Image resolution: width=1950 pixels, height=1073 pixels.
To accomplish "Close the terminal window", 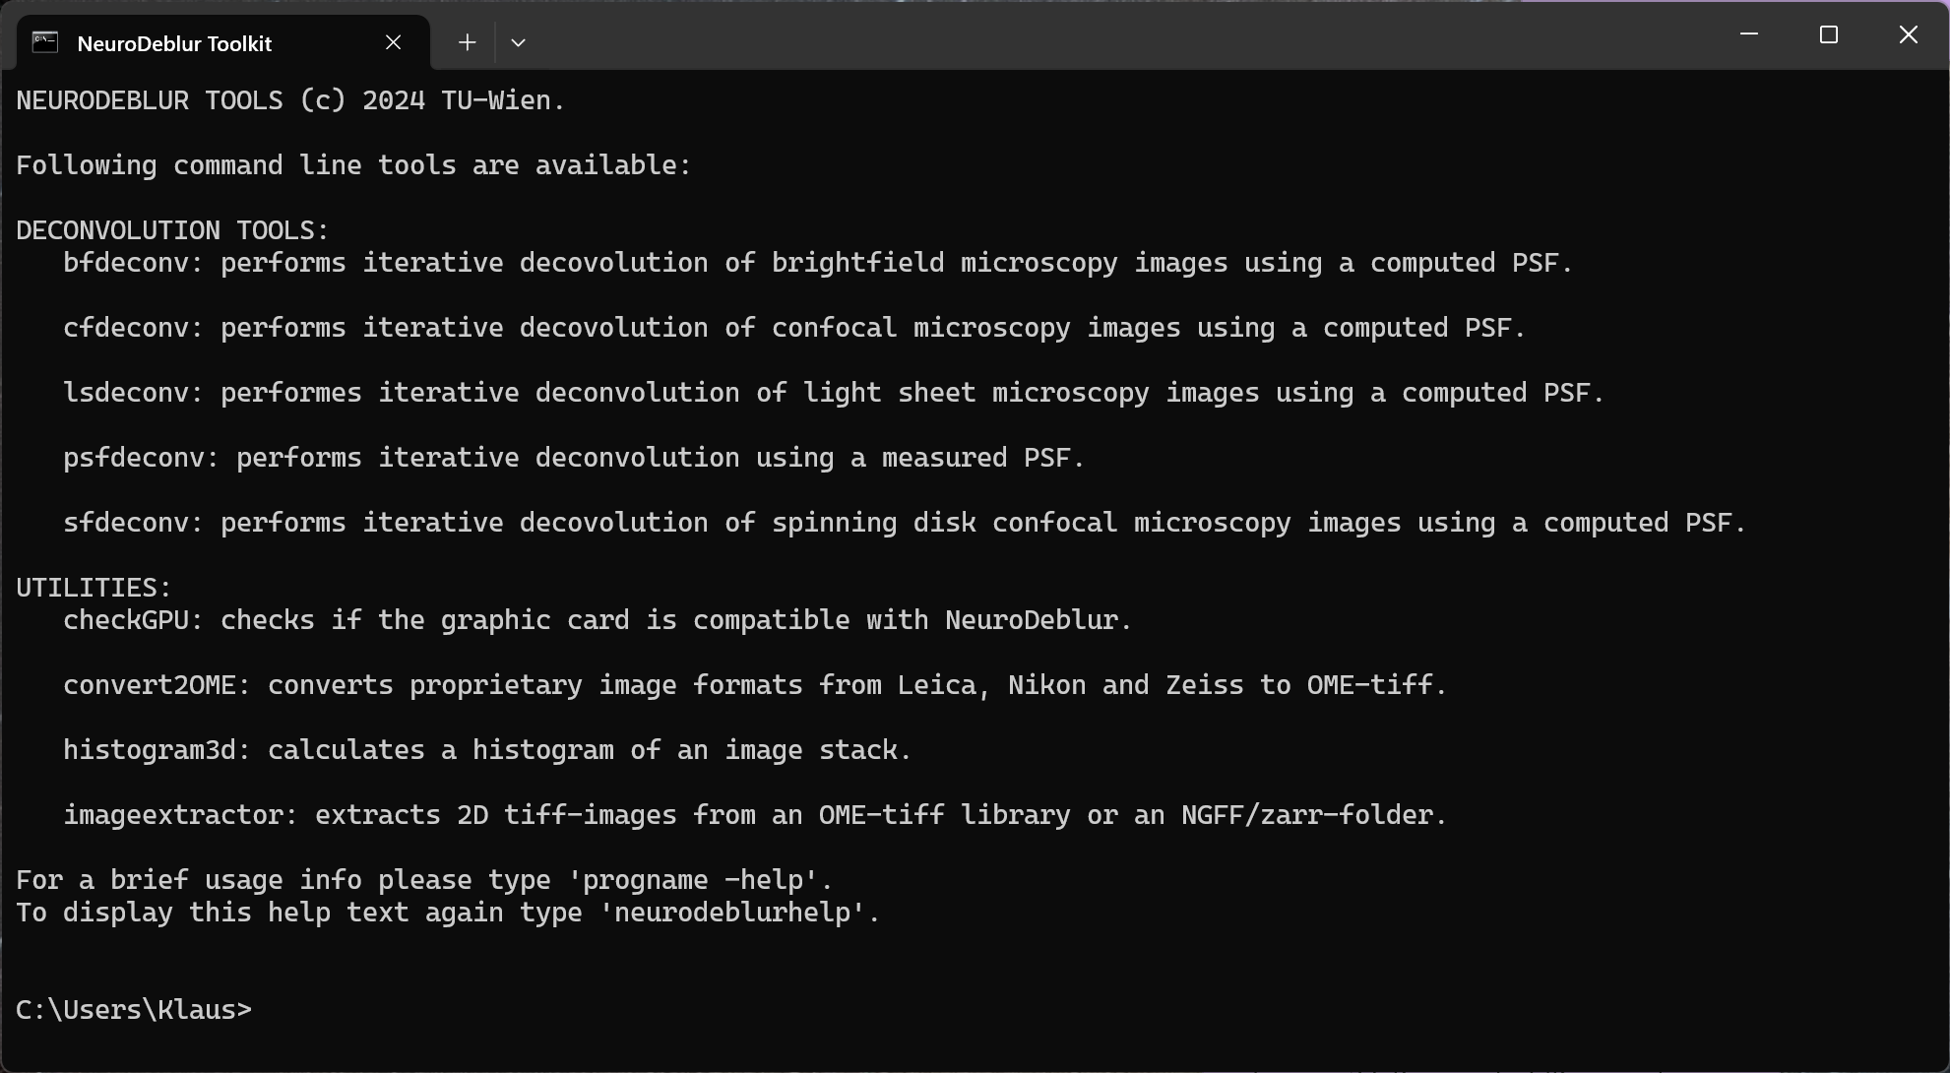I will [x=1908, y=34].
